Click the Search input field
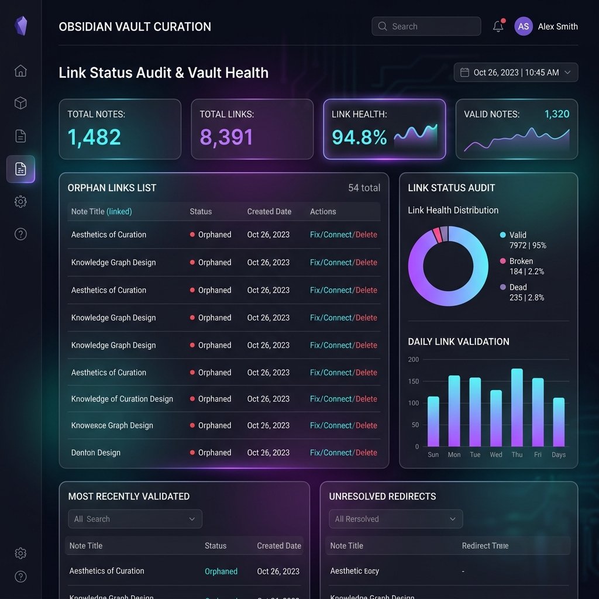The height and width of the screenshot is (599, 599). [426, 26]
